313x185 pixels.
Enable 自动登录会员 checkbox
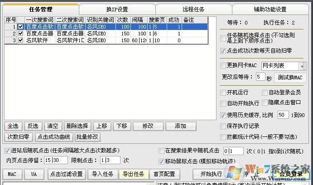pos(265,92)
